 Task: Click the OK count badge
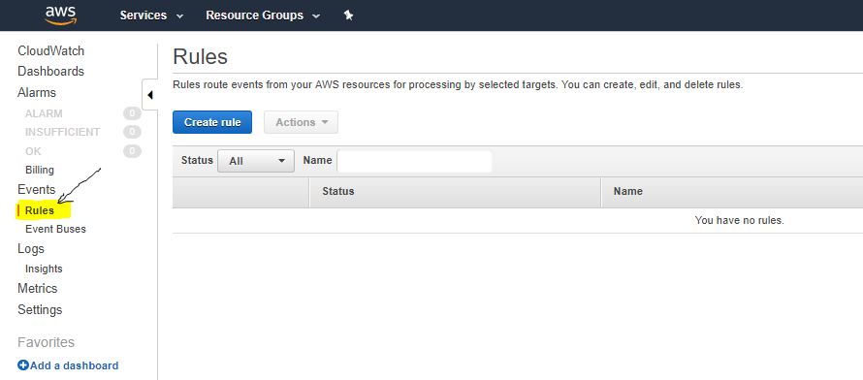coord(132,150)
